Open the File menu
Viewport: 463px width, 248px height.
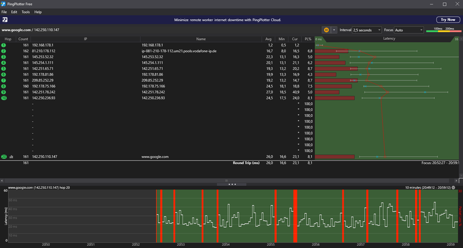5,12
